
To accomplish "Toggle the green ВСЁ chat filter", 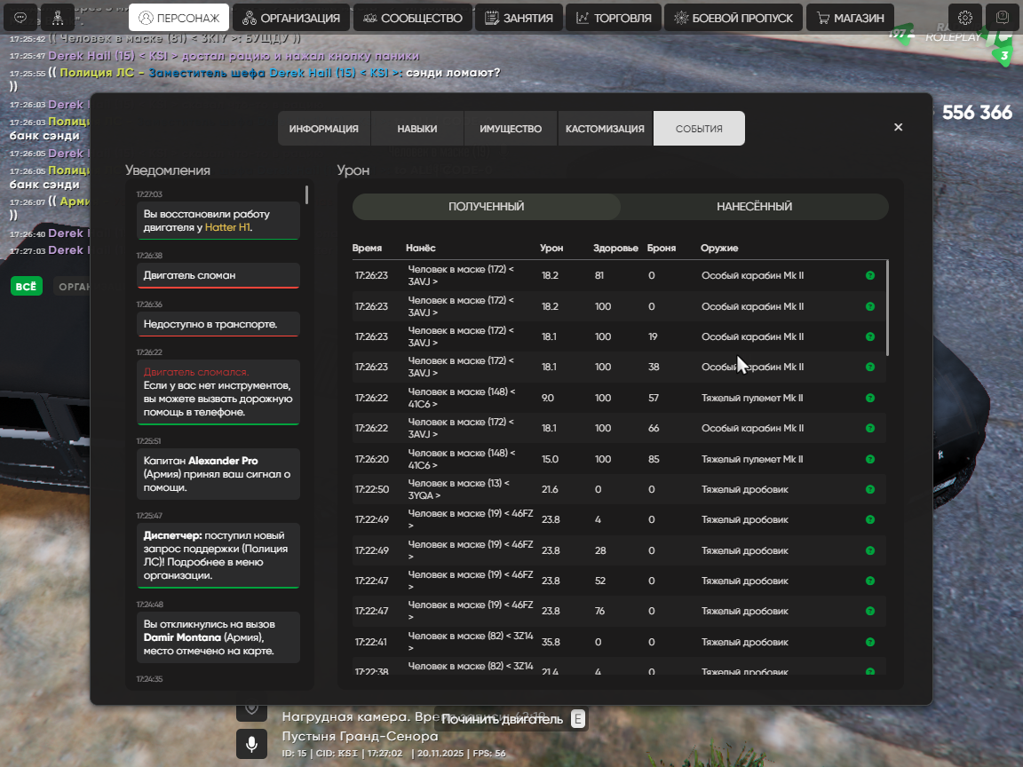I will click(x=27, y=287).
